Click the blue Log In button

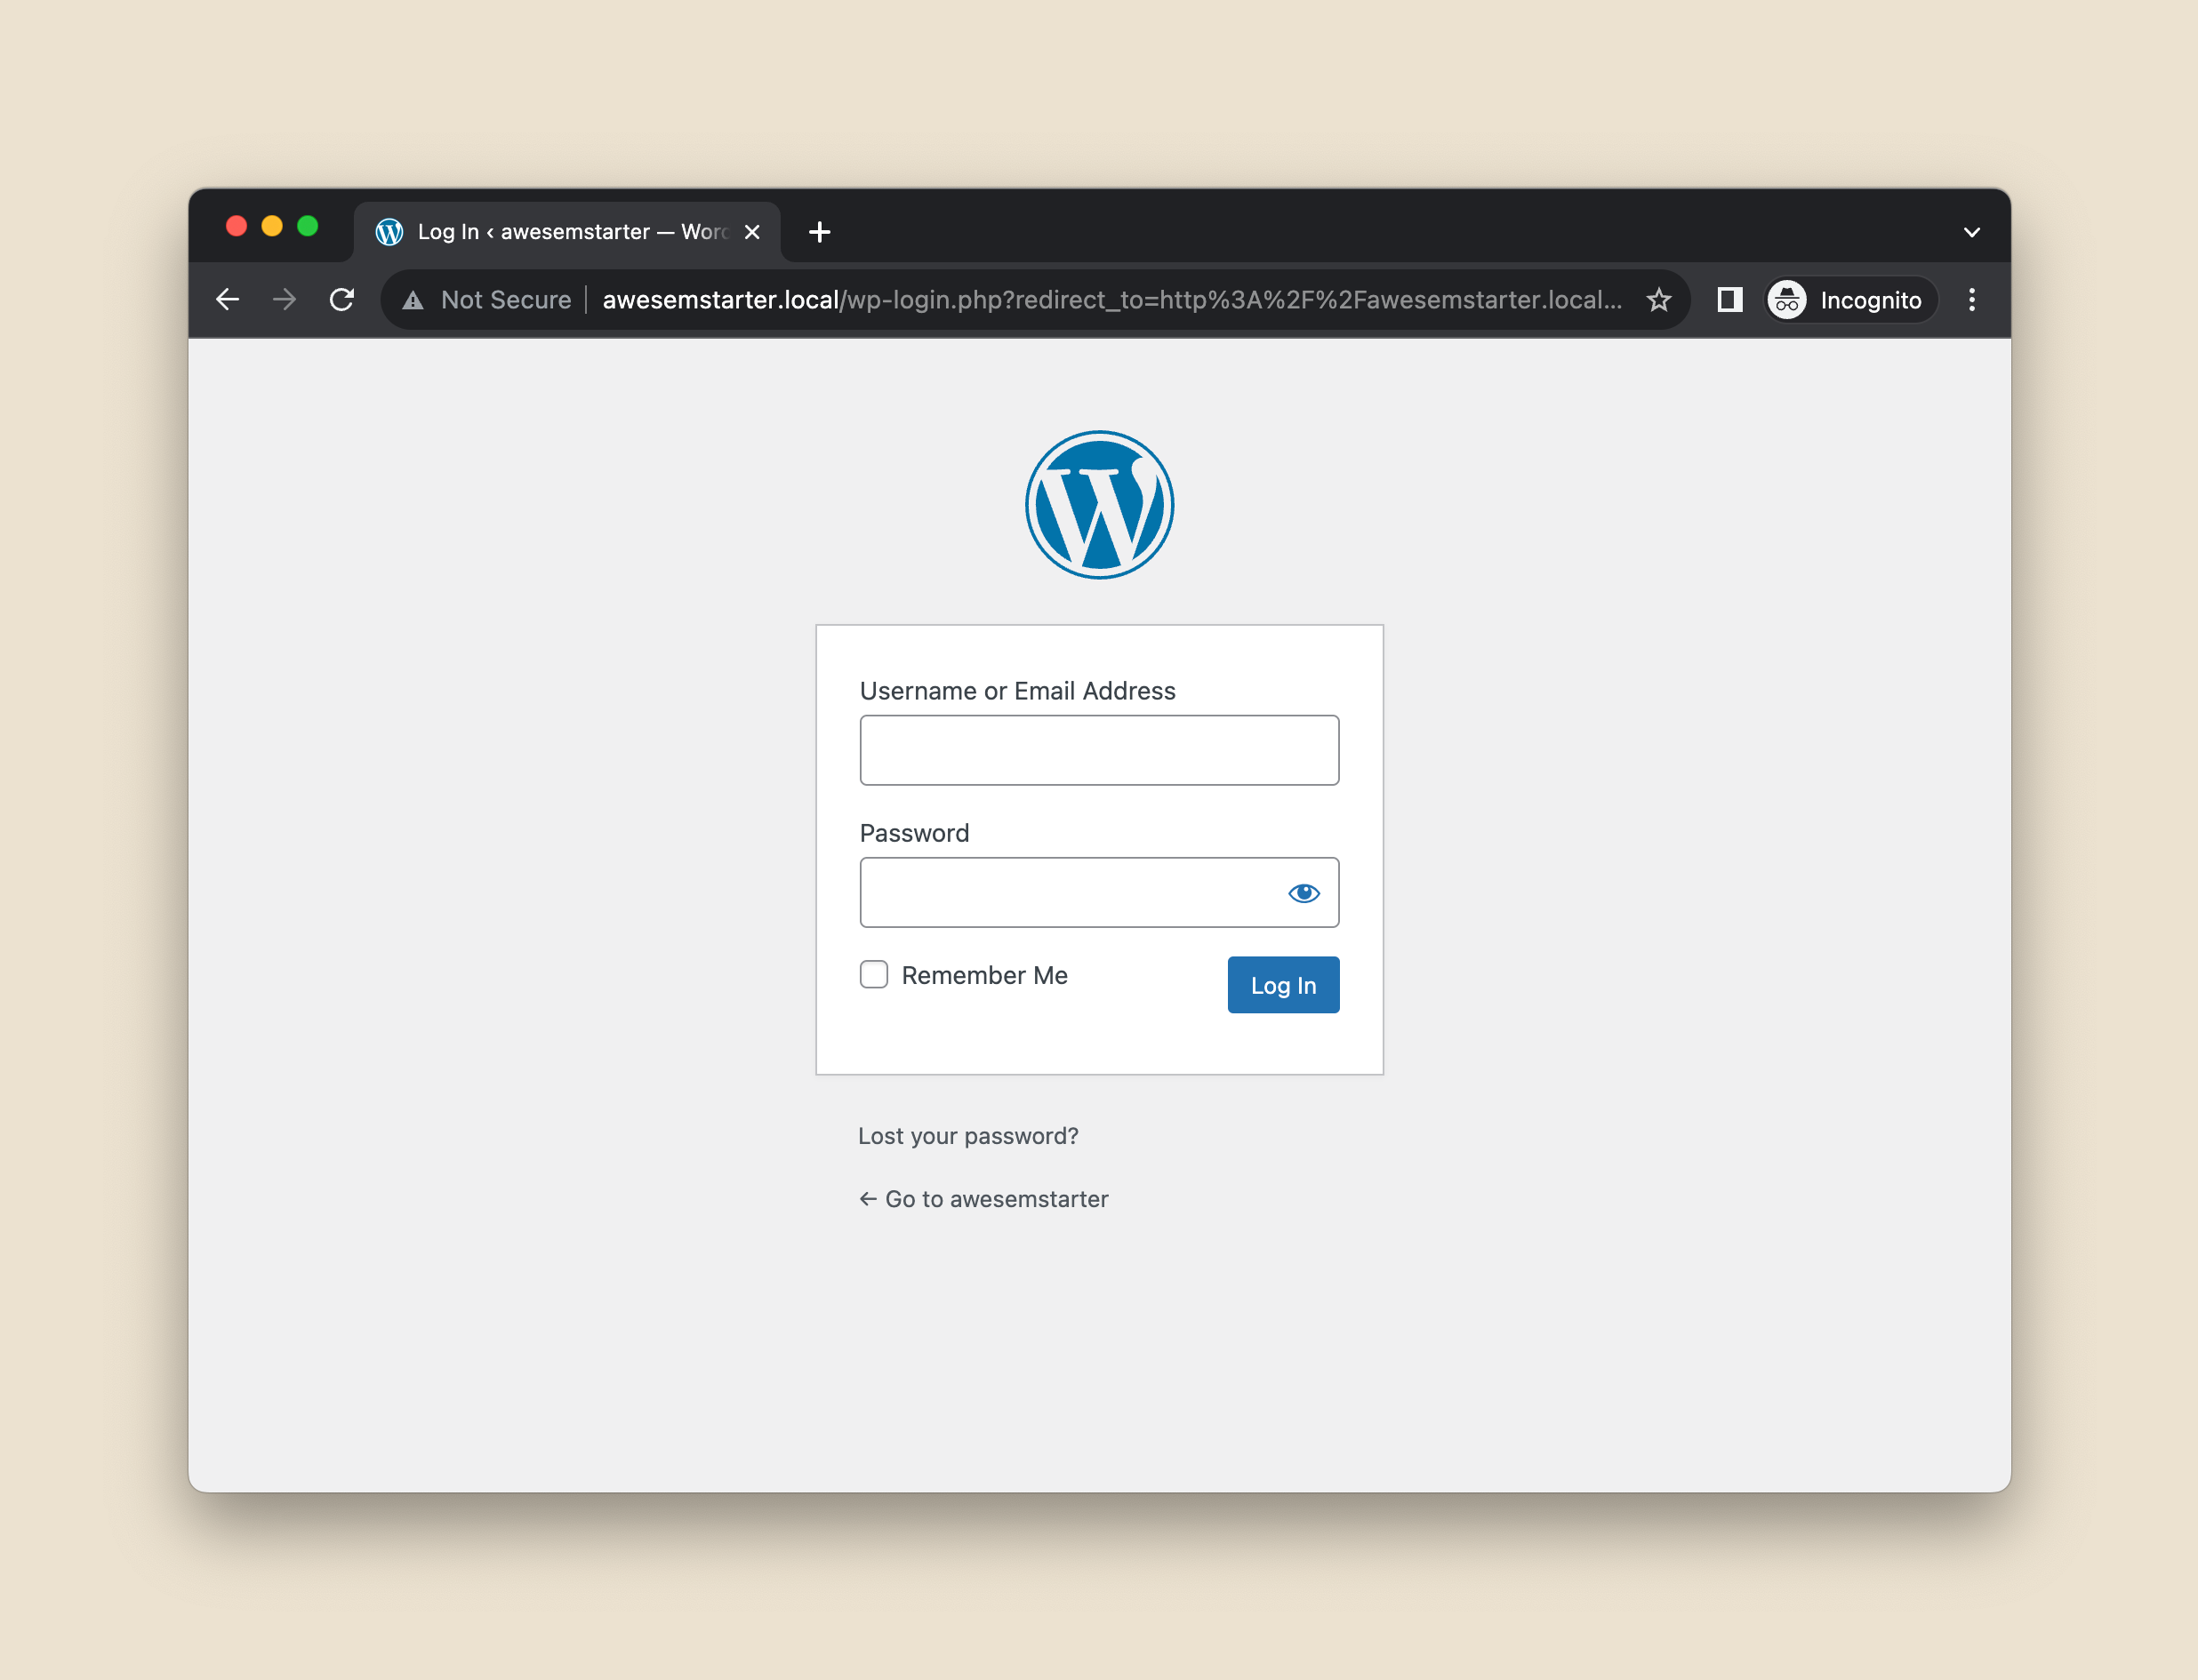tap(1282, 985)
